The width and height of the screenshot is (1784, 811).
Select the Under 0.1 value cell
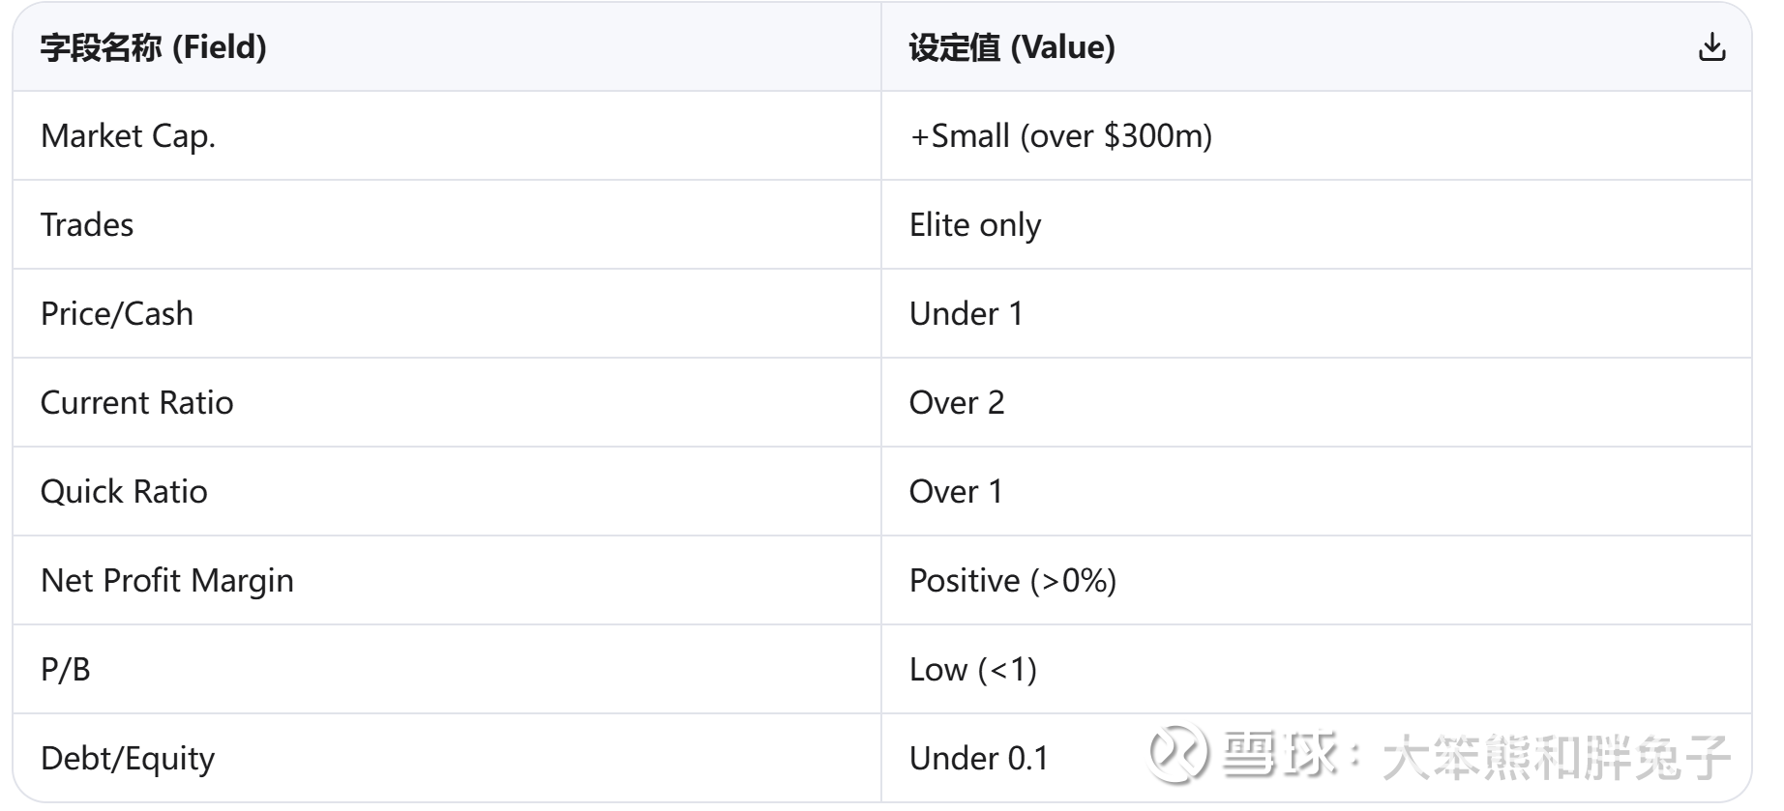pyautogui.click(x=978, y=759)
